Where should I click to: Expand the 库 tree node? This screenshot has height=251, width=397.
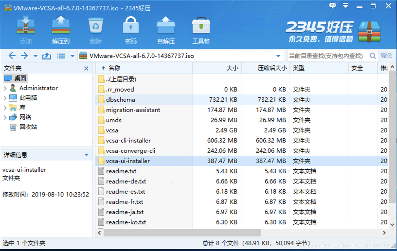tap(5, 108)
